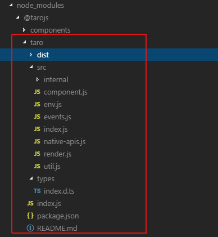
Task: Open the util.js file name
Action: 52,167
